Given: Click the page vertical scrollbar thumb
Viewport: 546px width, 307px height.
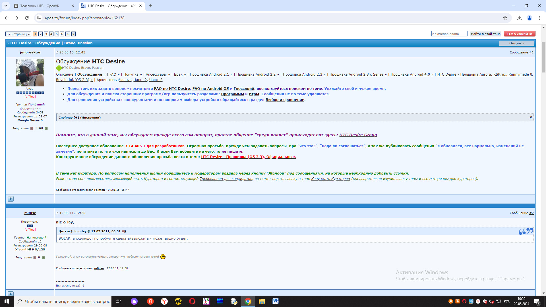Looking at the screenshot, I should [x=543, y=57].
